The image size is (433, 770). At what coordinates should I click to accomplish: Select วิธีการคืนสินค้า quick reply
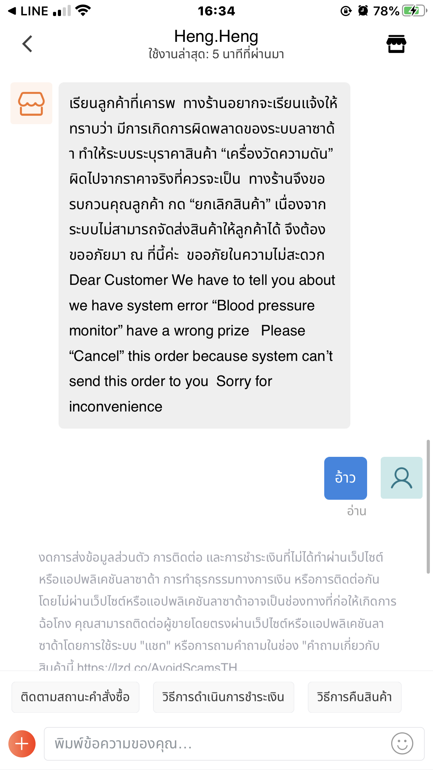(x=355, y=697)
